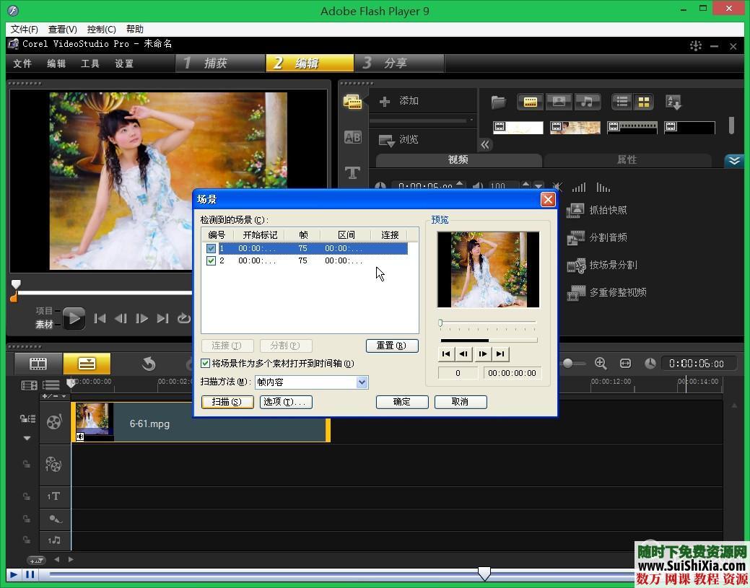Viewport: 750px width, 588px height.
Task: Toggle open scenes as multiple clips checkbox
Action: pos(206,364)
